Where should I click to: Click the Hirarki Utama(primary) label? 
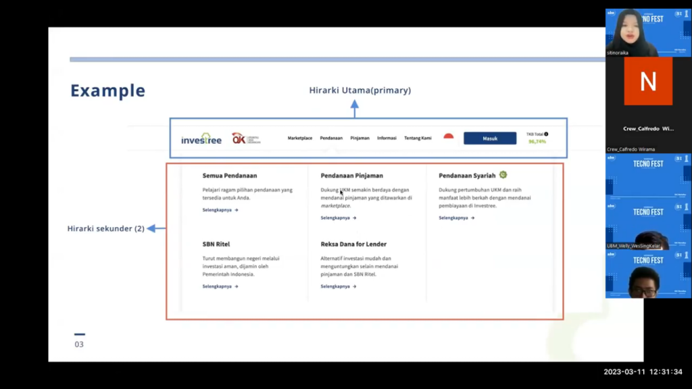tap(360, 90)
